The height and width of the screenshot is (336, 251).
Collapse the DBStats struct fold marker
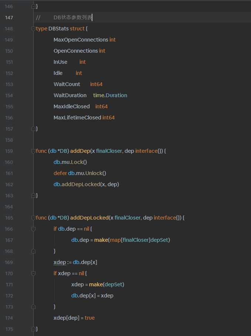(33, 29)
